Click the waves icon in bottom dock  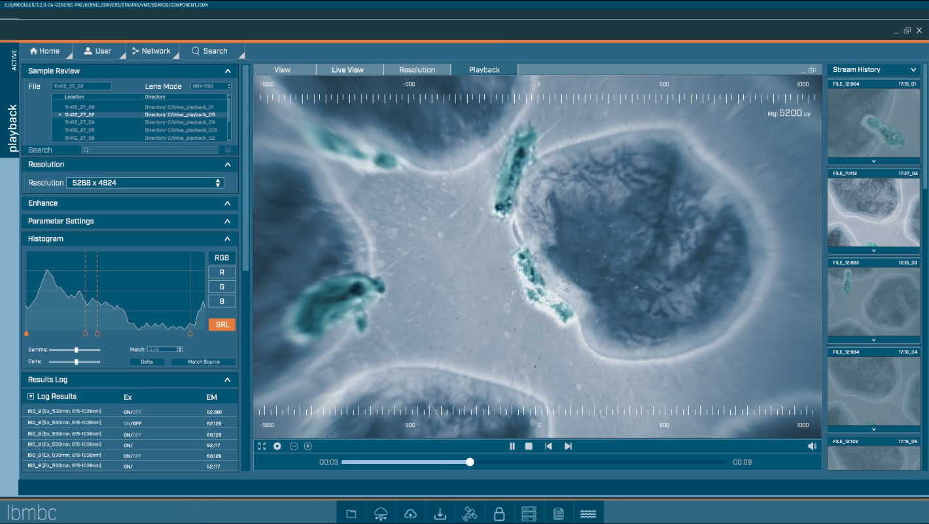coord(588,514)
